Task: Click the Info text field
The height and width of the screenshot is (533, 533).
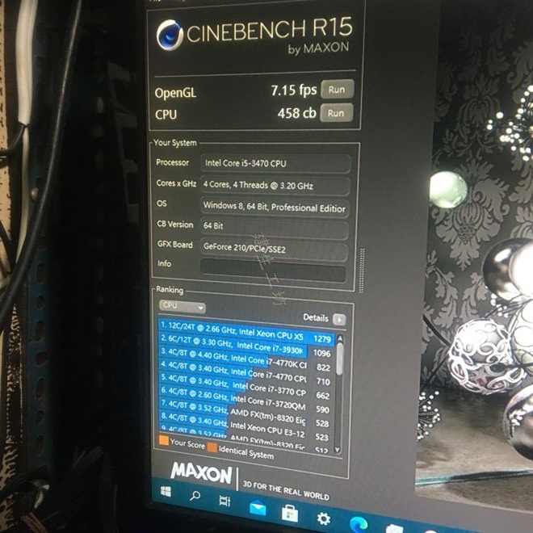Action: [x=273, y=271]
